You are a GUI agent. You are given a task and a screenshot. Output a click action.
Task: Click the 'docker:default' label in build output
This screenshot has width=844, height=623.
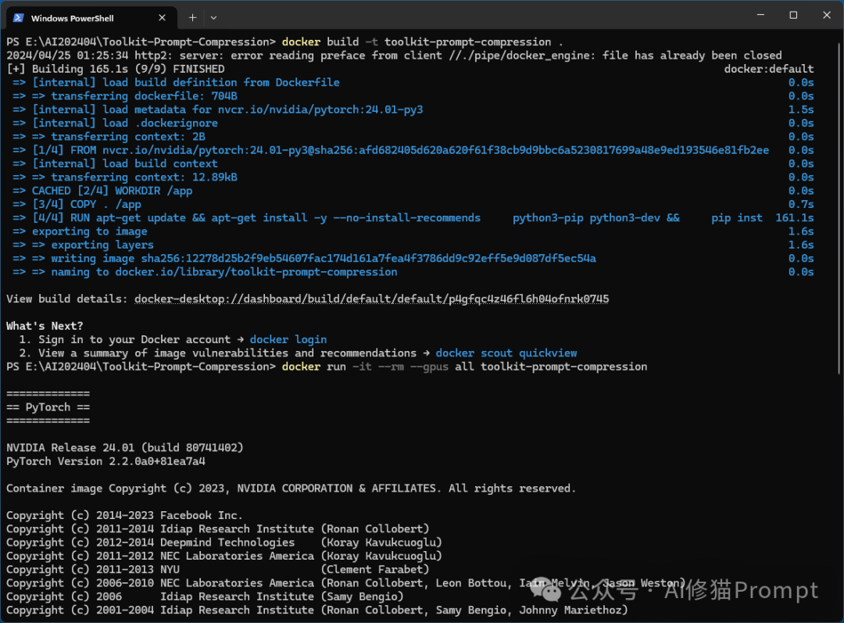[x=769, y=69]
